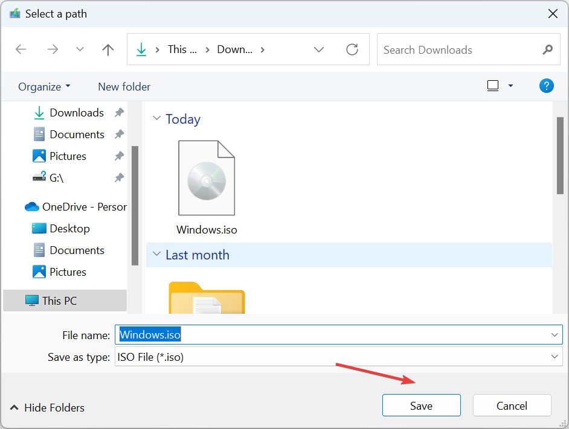Open the address bar history dropdown

(x=318, y=49)
